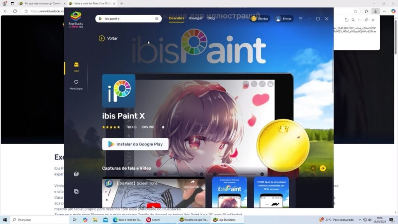Open a new browser tab
Screen dimensions: 398x224
point(122,3)
